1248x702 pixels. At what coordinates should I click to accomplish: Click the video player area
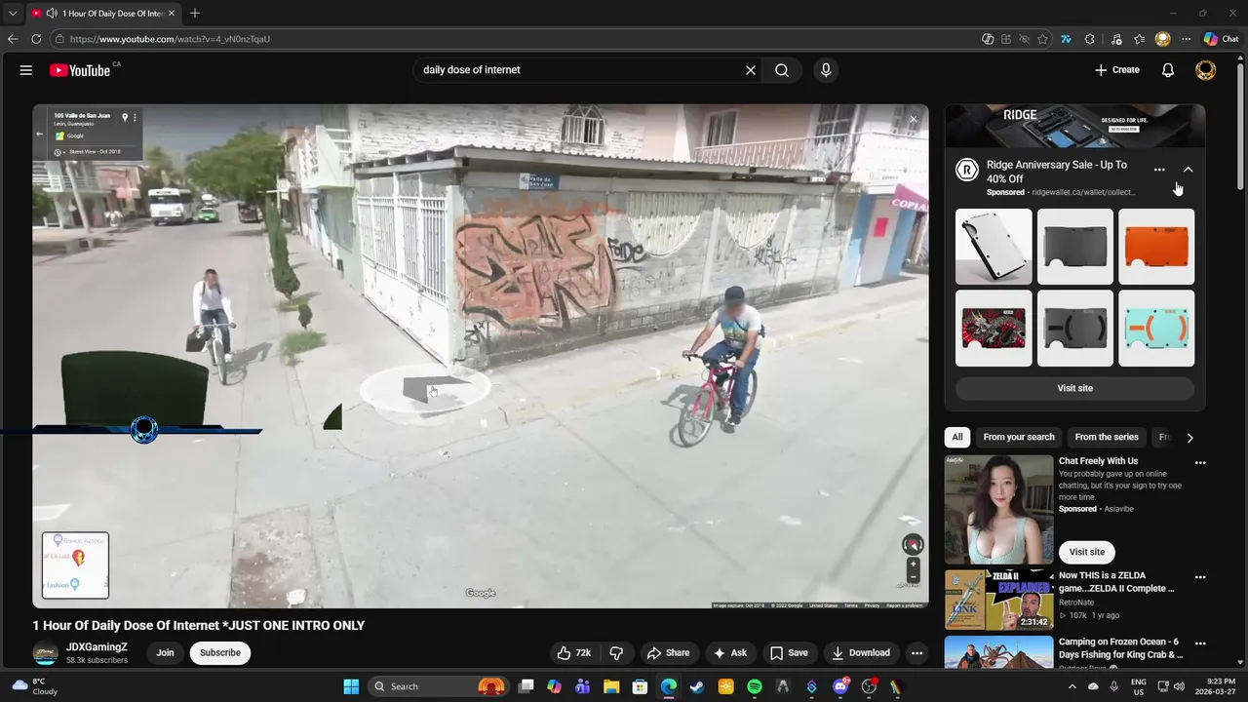click(481, 357)
